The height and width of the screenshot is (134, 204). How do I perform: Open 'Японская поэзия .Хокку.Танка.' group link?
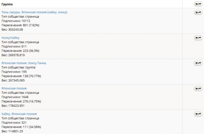[24, 63]
